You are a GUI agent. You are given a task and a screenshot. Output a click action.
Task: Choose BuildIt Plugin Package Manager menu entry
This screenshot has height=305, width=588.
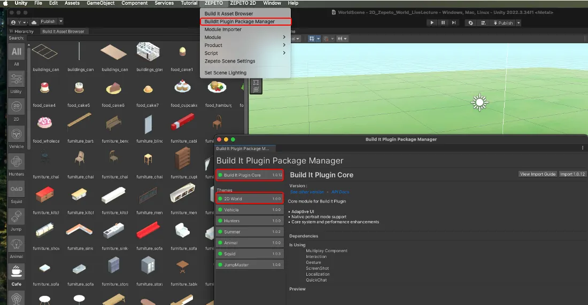(x=245, y=21)
